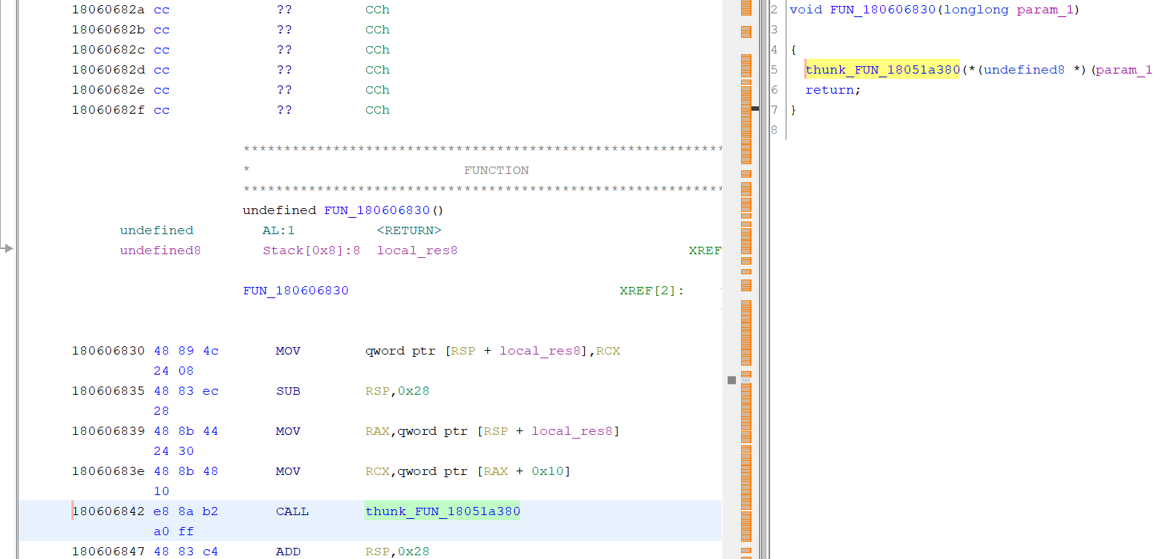Screen dimensions: 1154x559
Task: Click local_res8 in the variable declaration row
Action: (x=417, y=251)
